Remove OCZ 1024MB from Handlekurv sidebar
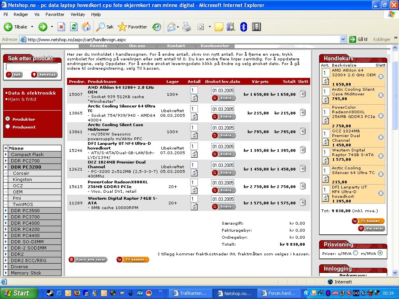Image resolution: width=399 pixels, height=299 pixels. pyautogui.click(x=381, y=137)
